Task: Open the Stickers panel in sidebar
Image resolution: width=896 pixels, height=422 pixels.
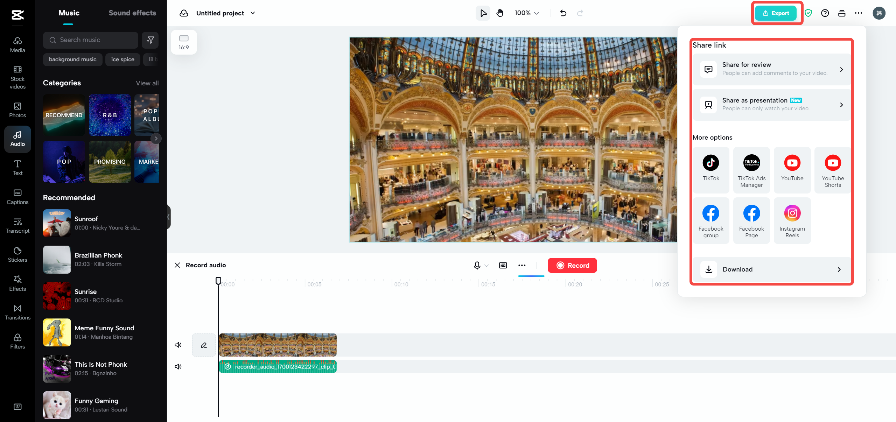Action: pyautogui.click(x=17, y=254)
